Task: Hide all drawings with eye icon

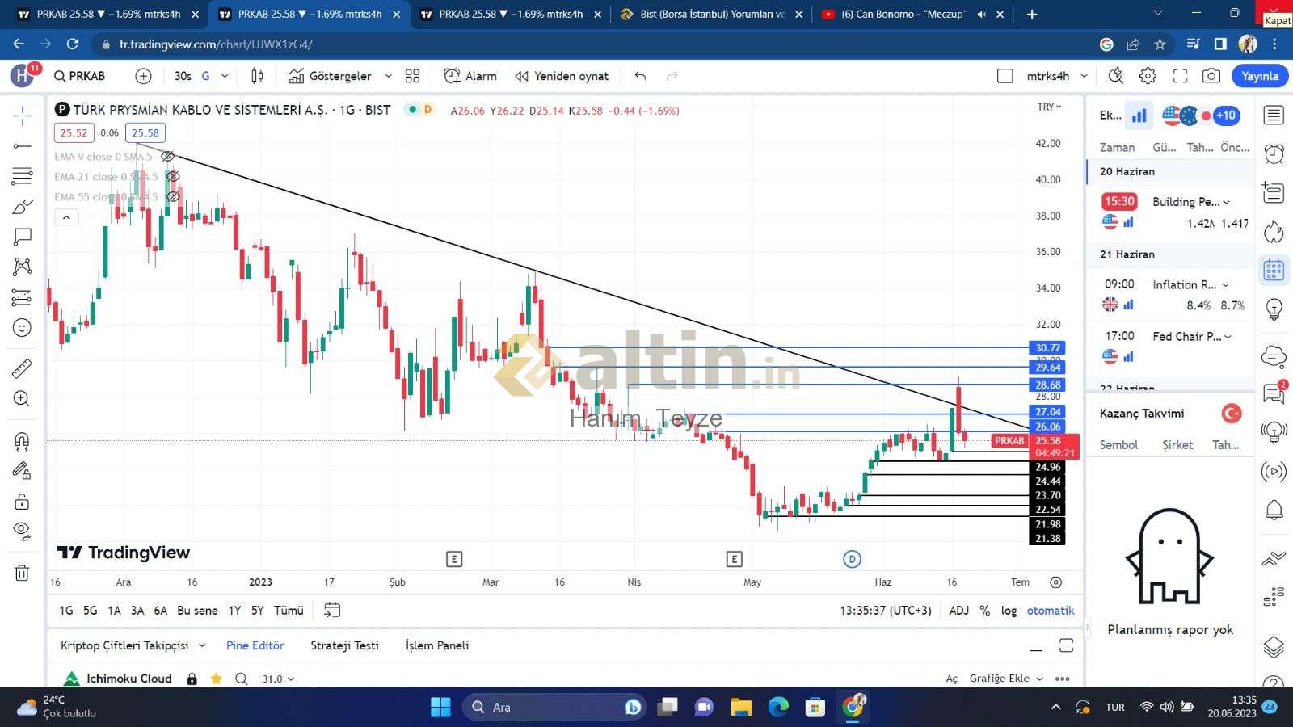Action: coord(23,532)
